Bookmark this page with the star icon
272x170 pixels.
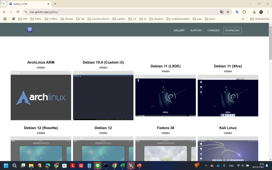click(228, 12)
